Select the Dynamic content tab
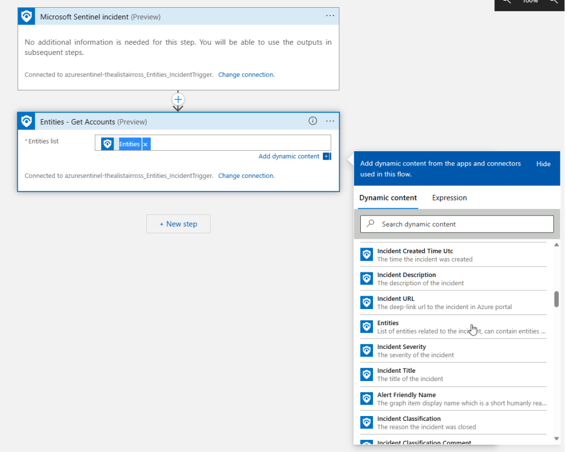The width and height of the screenshot is (567, 452). click(388, 198)
